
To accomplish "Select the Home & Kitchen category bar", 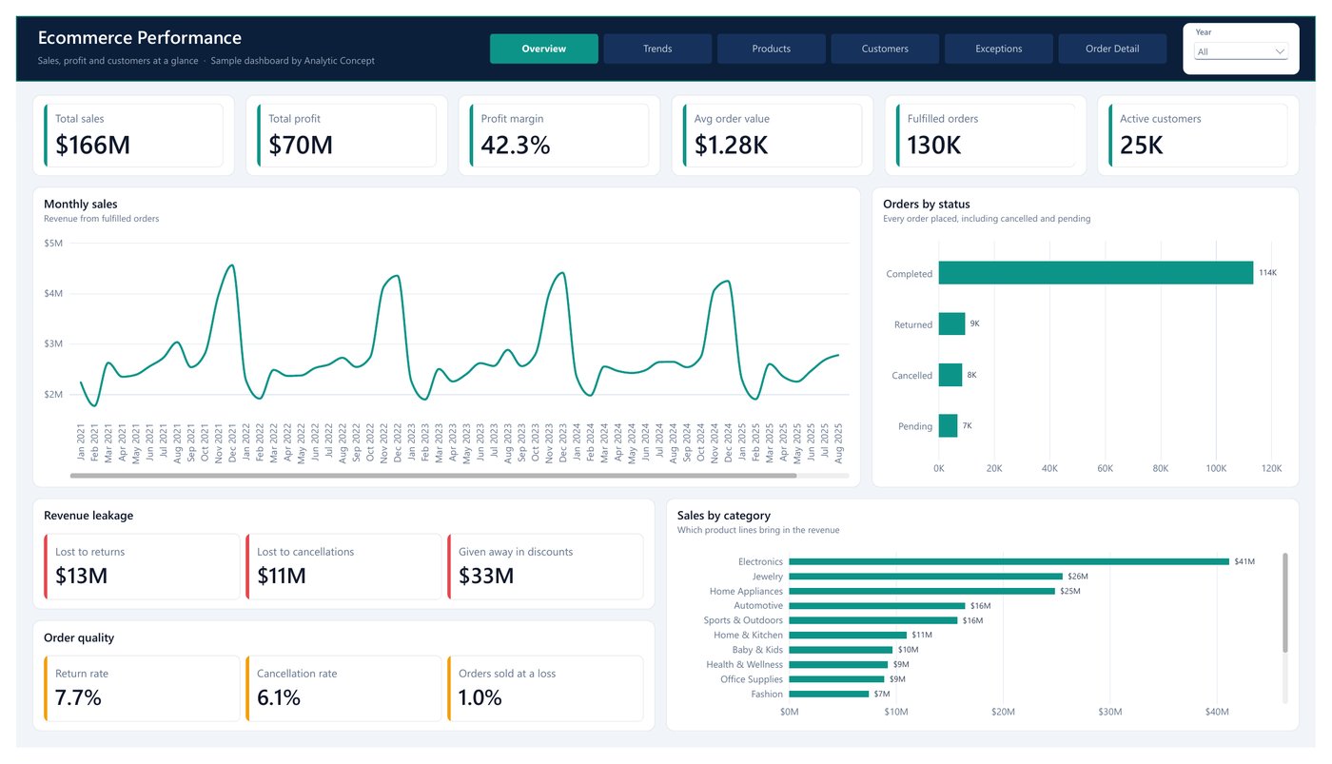I will (x=848, y=636).
